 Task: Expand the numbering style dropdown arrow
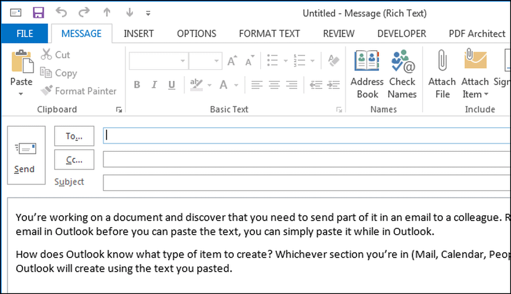(312, 61)
